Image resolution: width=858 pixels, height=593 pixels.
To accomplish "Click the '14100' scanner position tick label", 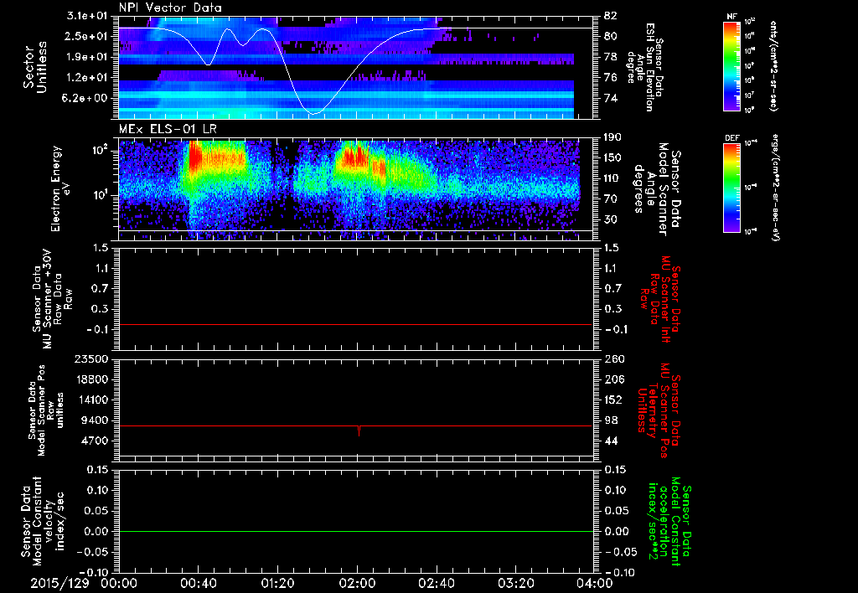I will click(92, 400).
